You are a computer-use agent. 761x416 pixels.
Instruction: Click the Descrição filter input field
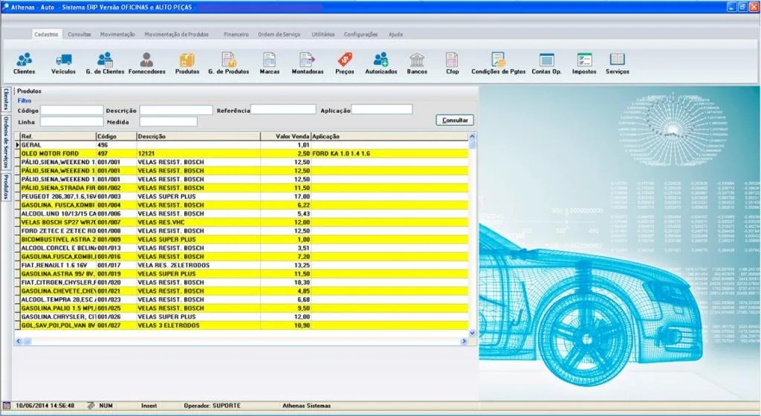coord(175,110)
